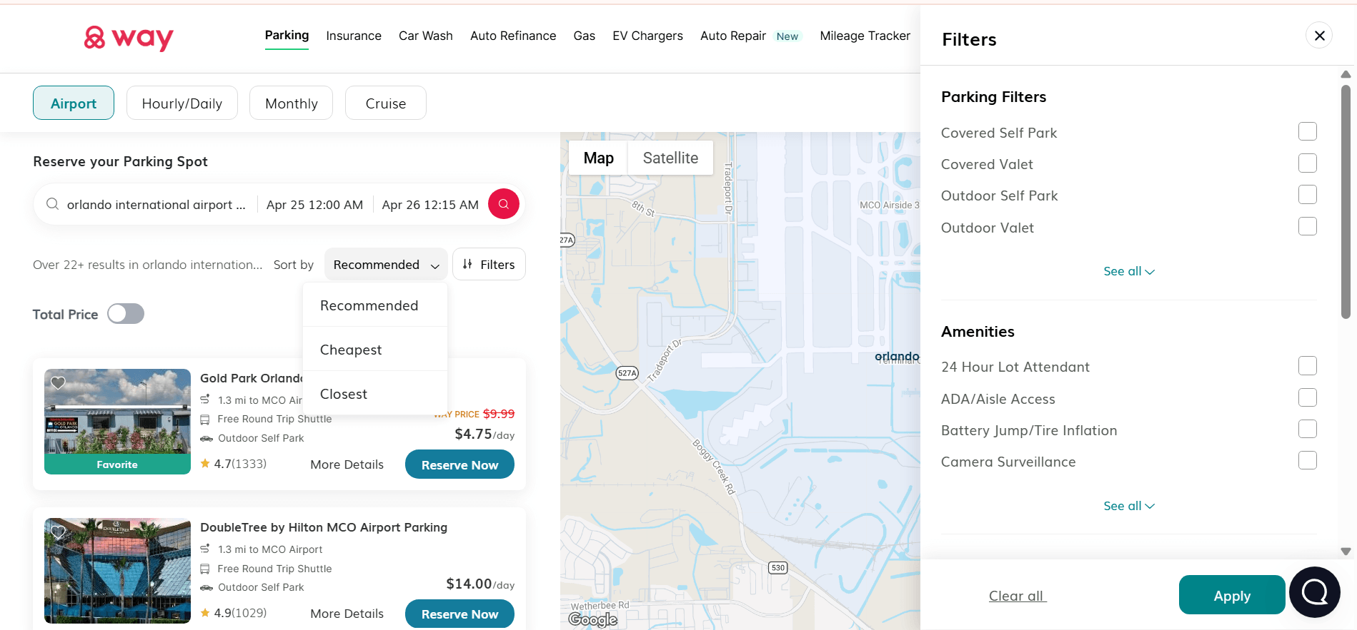Switch map to Satellite view
Screen dimensions: 1357x630
[670, 158]
